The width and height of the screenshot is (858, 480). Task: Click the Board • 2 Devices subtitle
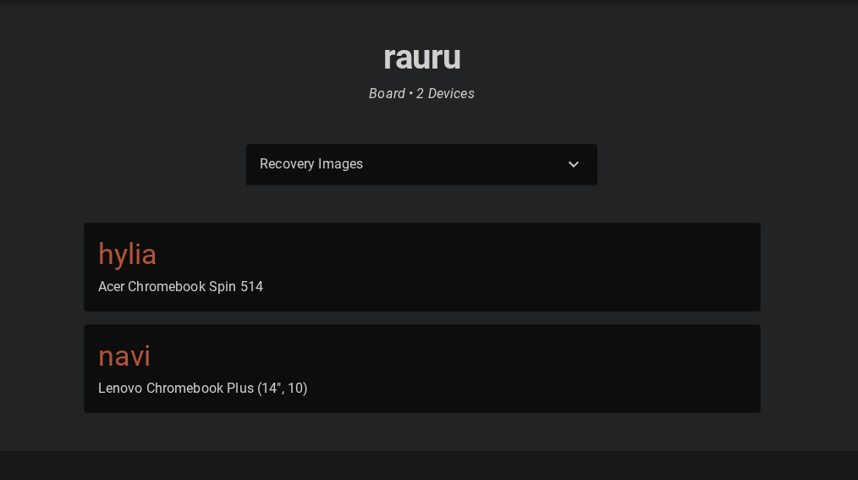click(421, 94)
